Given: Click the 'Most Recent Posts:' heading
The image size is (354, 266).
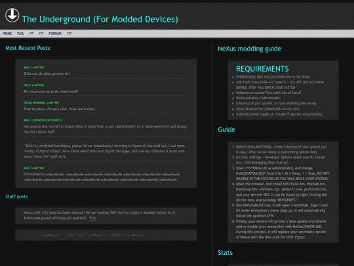Looking at the screenshot, I should pos(28,48).
